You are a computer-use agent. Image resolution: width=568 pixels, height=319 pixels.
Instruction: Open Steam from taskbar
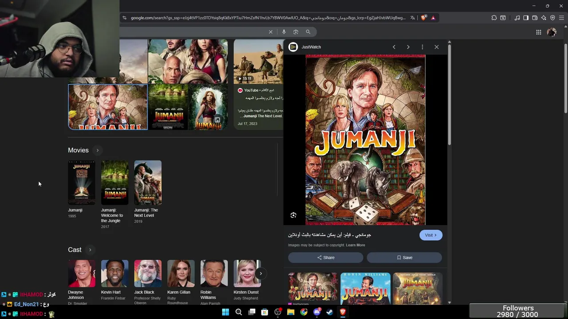[330, 312]
